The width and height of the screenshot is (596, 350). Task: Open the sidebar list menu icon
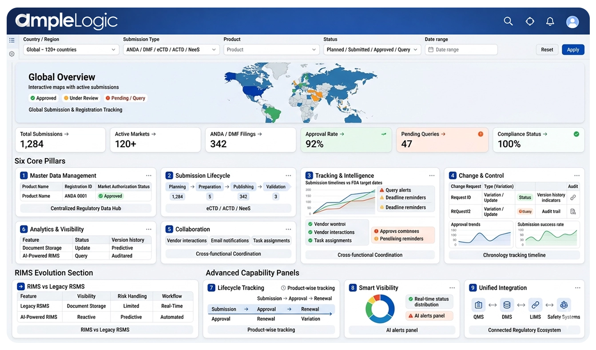click(x=12, y=40)
